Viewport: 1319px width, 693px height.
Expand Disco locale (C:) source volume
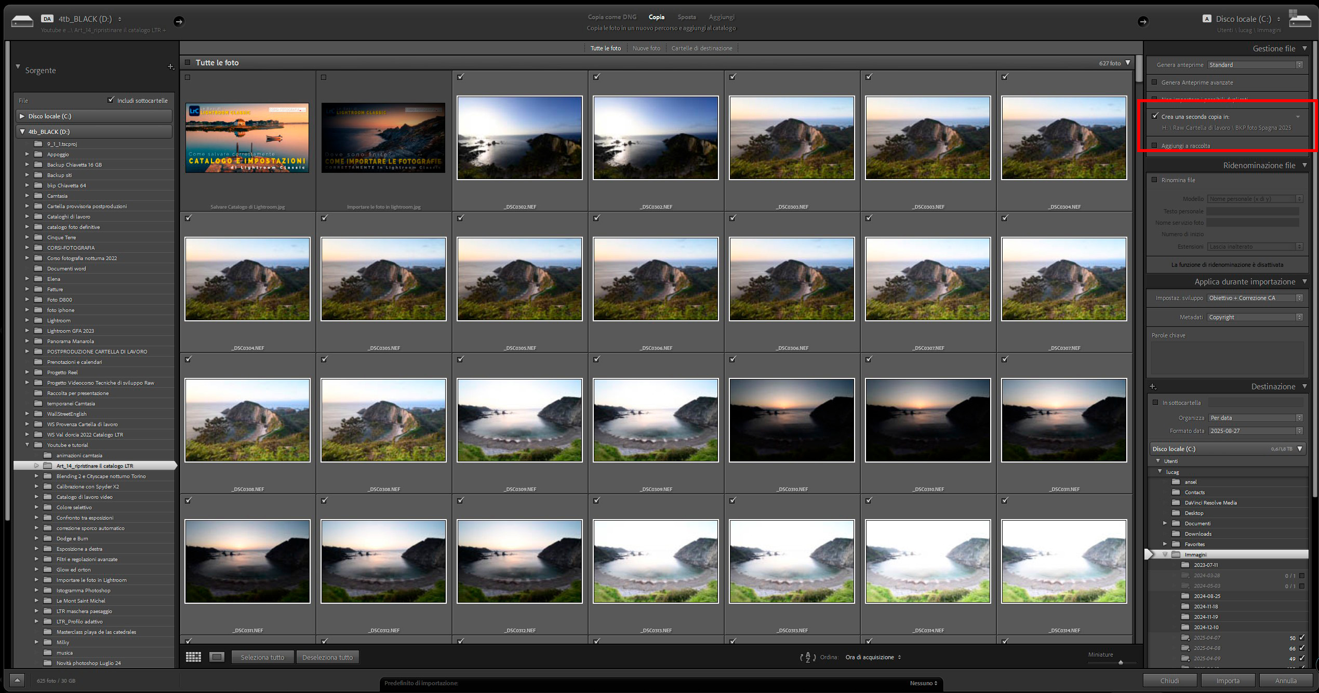[22, 116]
